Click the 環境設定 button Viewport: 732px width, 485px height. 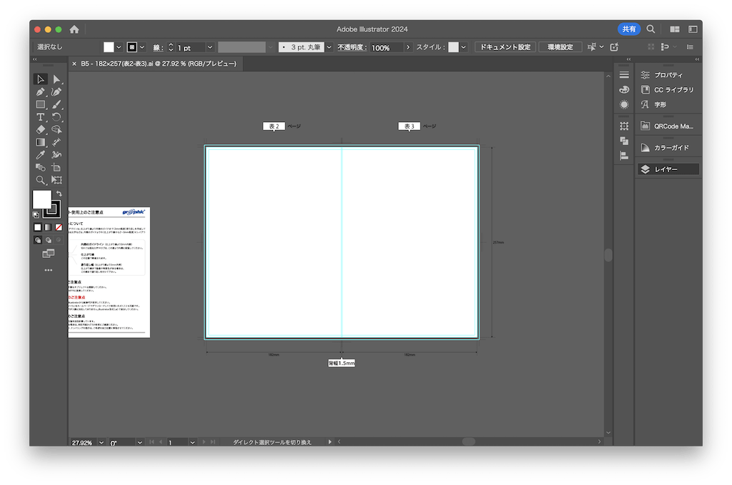tap(560, 47)
